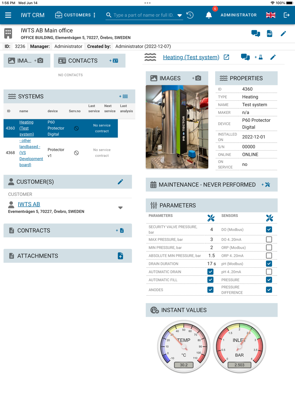Viewport: 295px width, 394px height.
Task: Enable ORP (Modbus) sensor checkbox
Action: [x=269, y=248]
